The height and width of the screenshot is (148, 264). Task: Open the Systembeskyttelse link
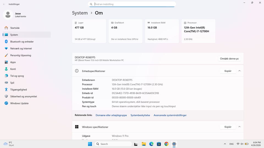click(140, 115)
